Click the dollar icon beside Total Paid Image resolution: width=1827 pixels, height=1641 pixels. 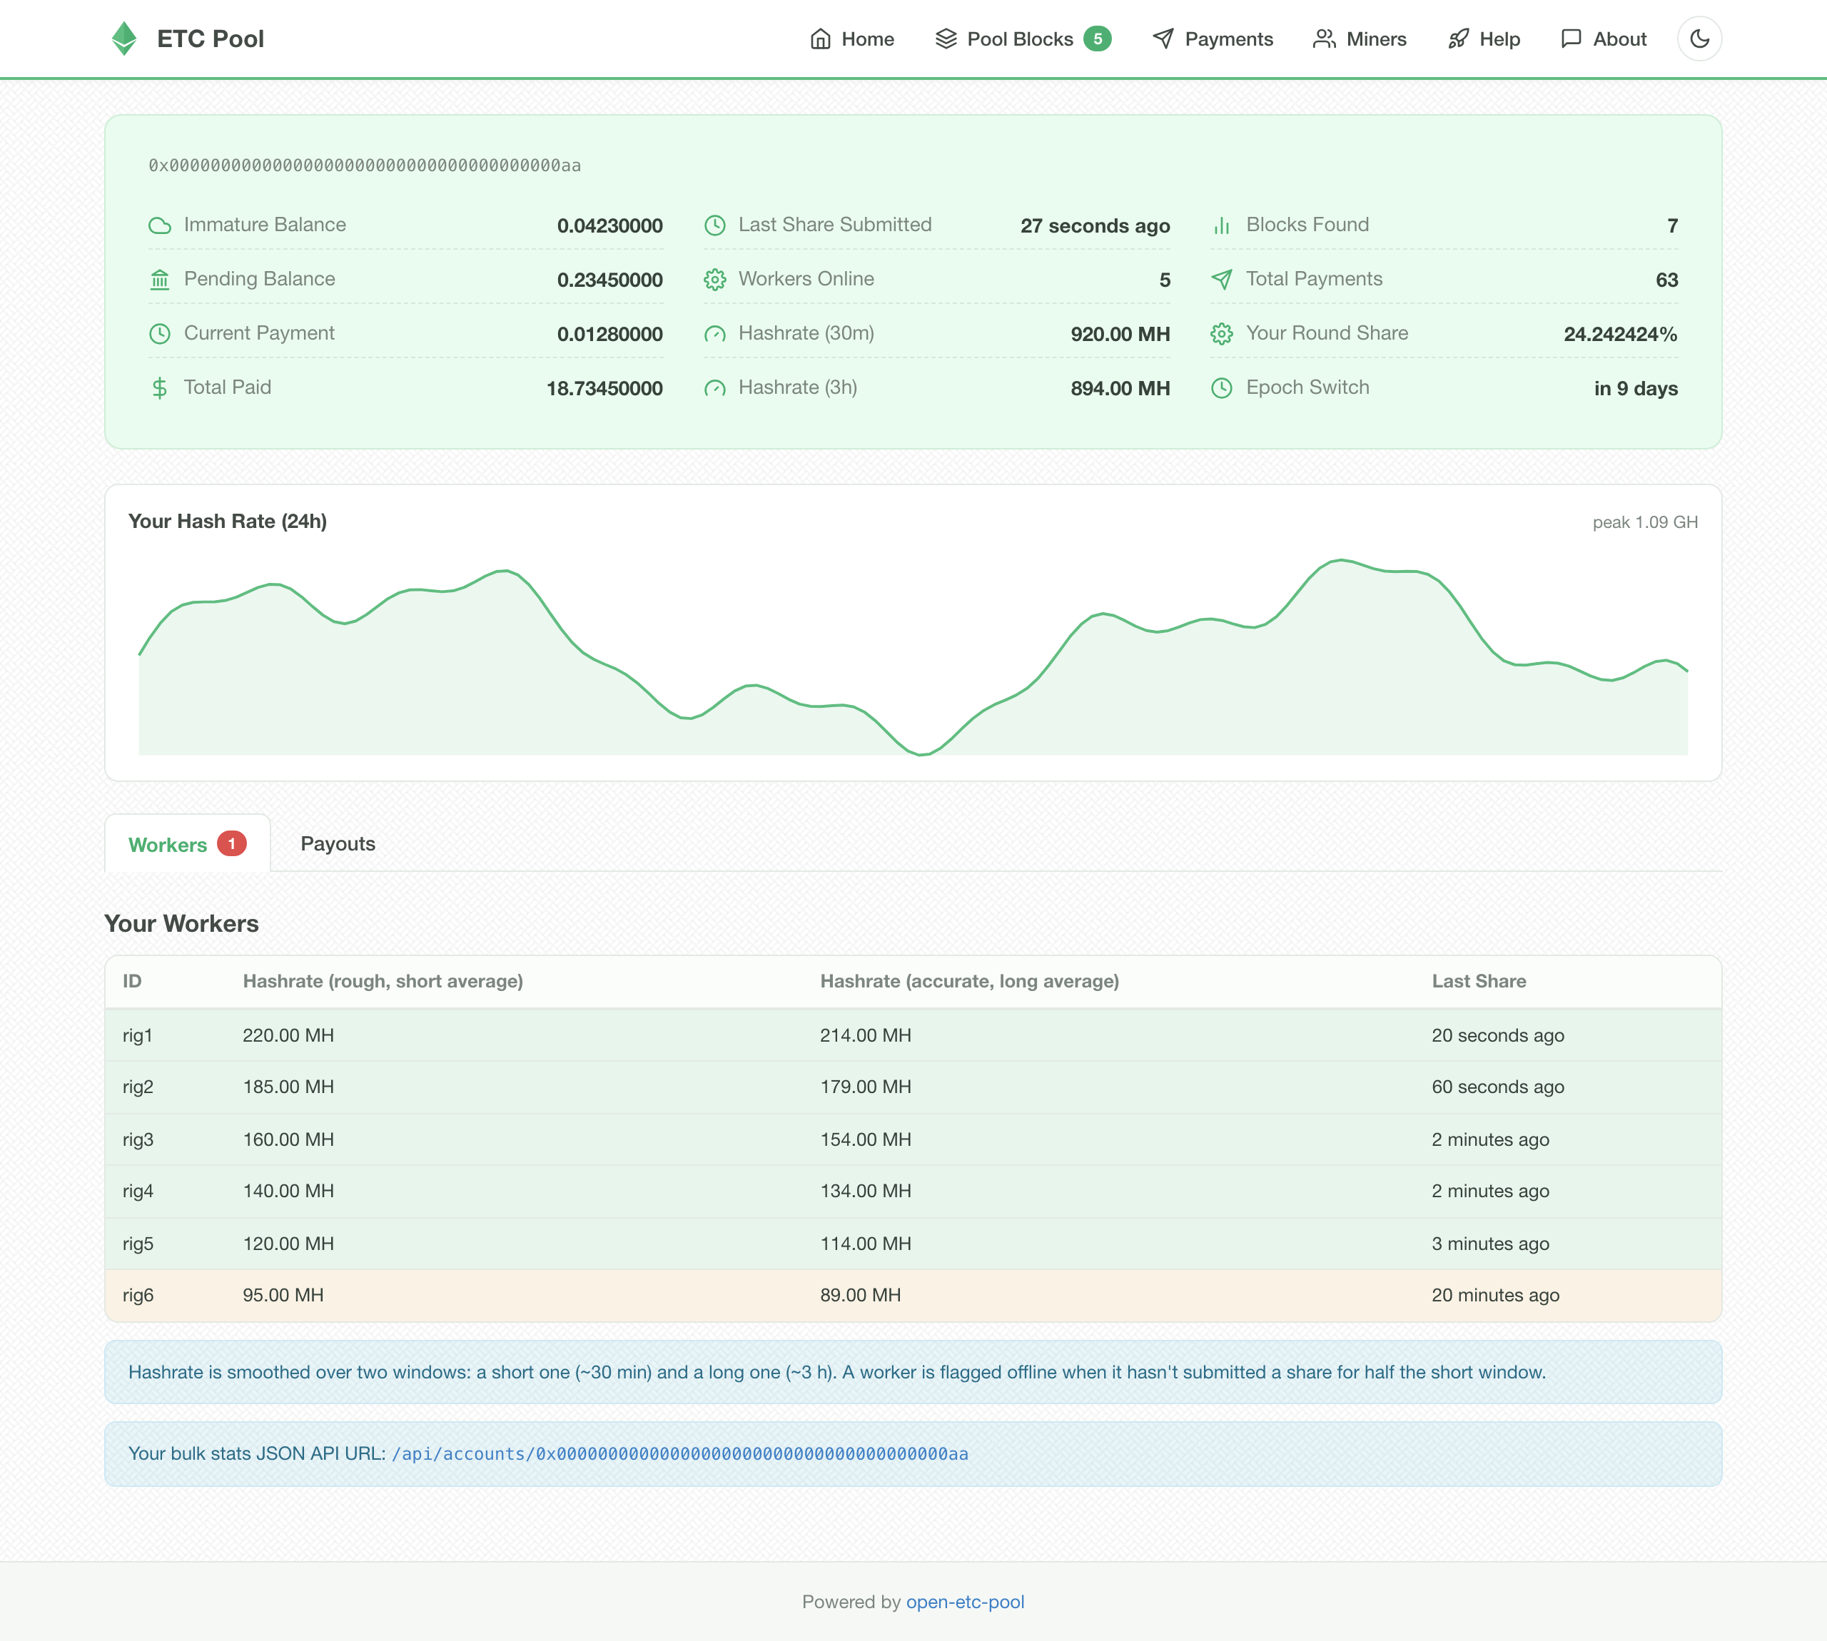(x=160, y=387)
